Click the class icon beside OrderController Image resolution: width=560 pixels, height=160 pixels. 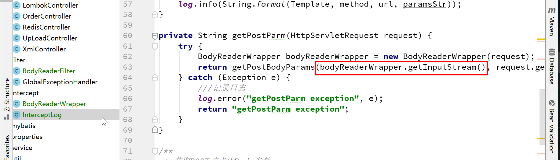point(17,16)
